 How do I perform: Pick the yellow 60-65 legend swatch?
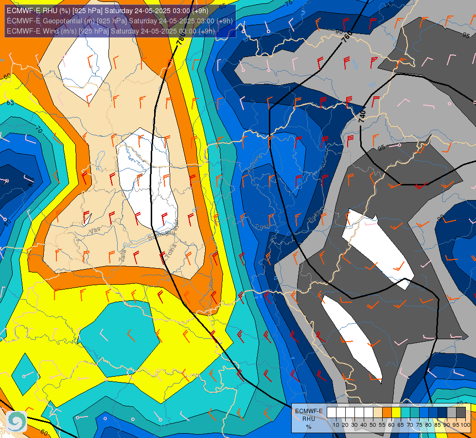click(x=396, y=413)
